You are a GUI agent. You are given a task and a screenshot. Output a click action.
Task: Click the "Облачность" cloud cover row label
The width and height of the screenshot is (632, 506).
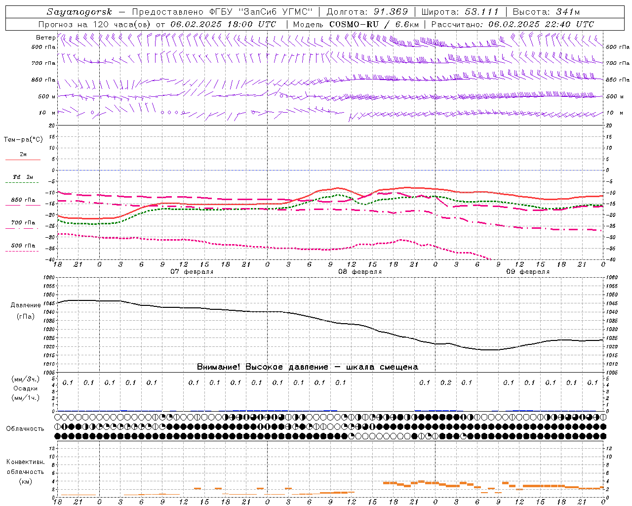click(x=25, y=428)
